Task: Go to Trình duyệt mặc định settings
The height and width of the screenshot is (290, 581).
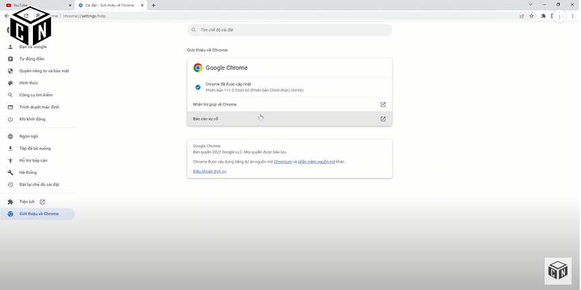Action: (39, 107)
